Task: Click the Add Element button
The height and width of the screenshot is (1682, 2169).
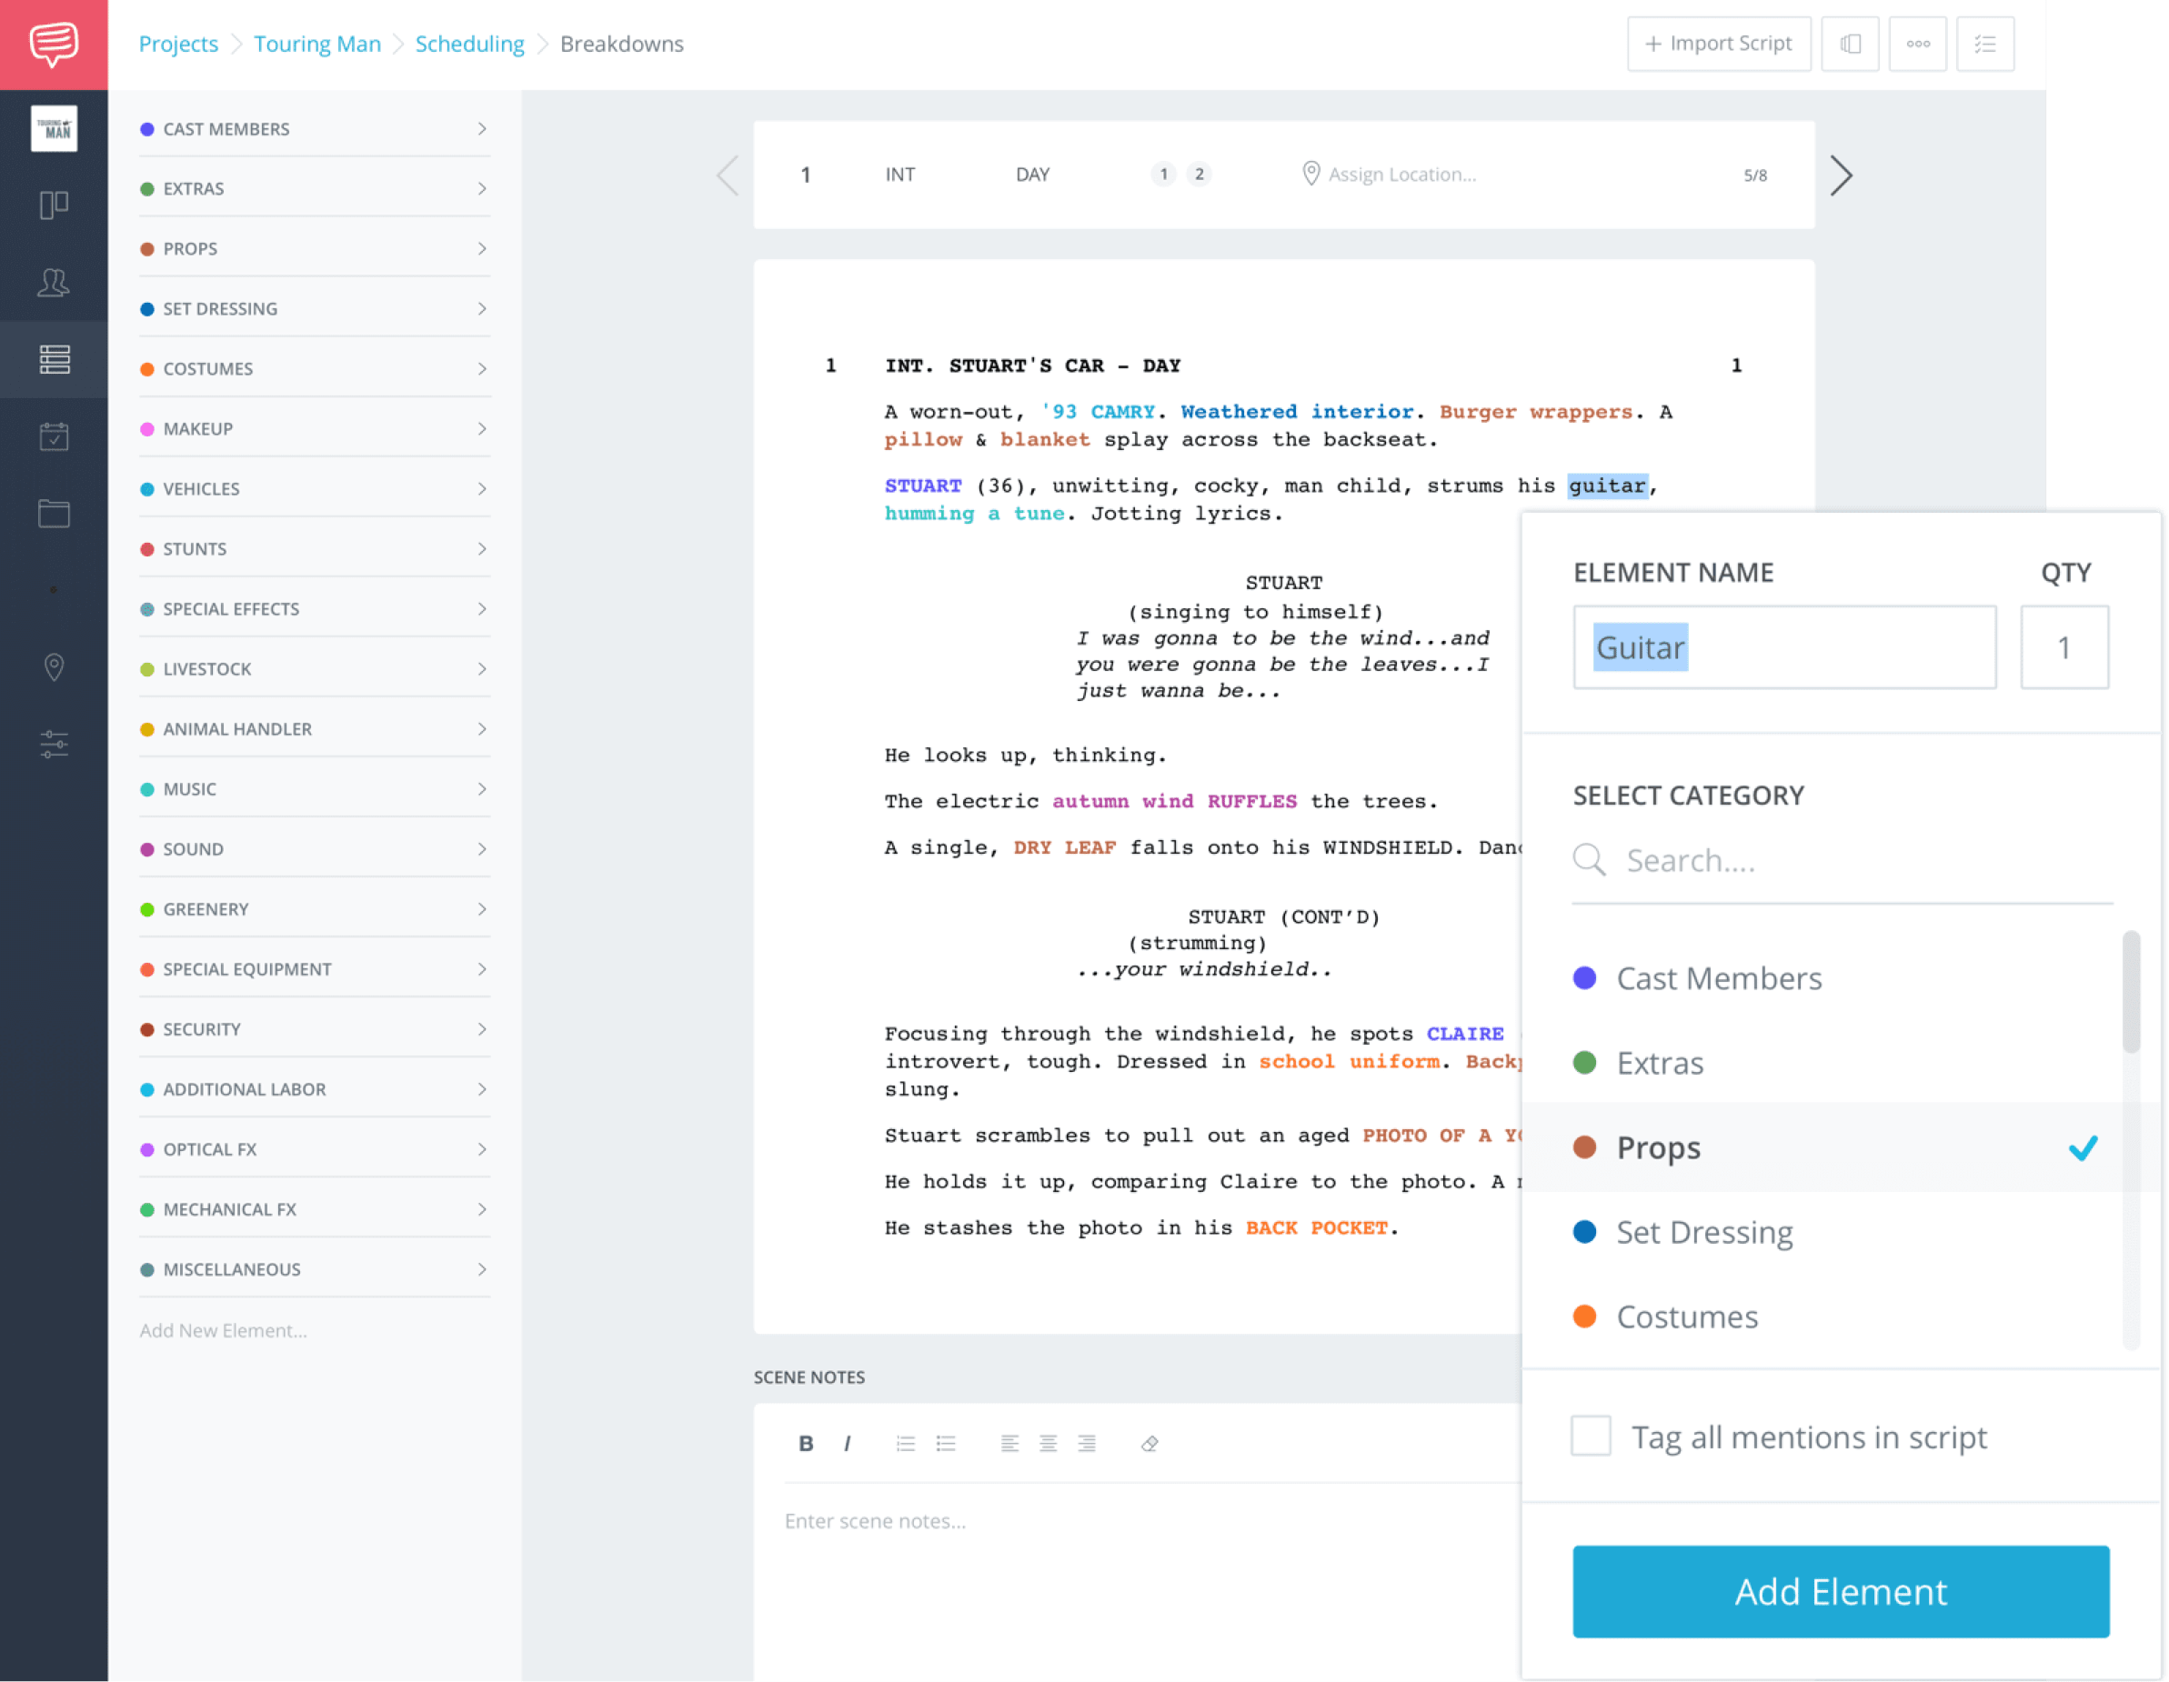Action: [1841, 1592]
